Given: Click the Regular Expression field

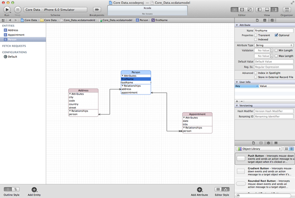Looking at the screenshot, I should tap(274, 67).
